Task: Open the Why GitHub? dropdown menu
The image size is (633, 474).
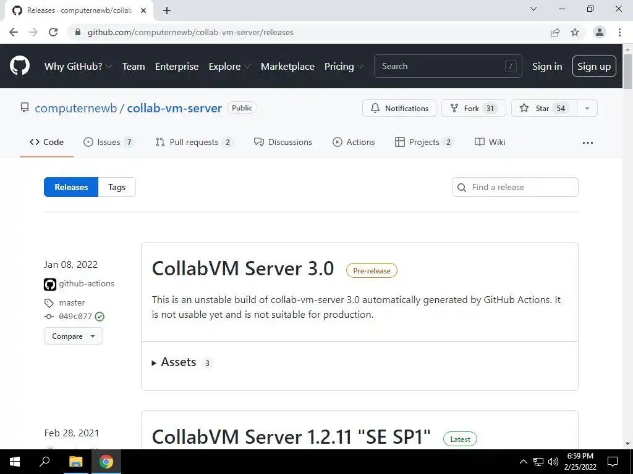Action: [78, 67]
